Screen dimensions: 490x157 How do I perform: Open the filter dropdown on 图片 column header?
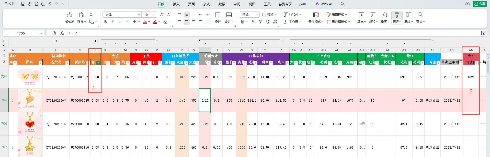(x=40, y=63)
